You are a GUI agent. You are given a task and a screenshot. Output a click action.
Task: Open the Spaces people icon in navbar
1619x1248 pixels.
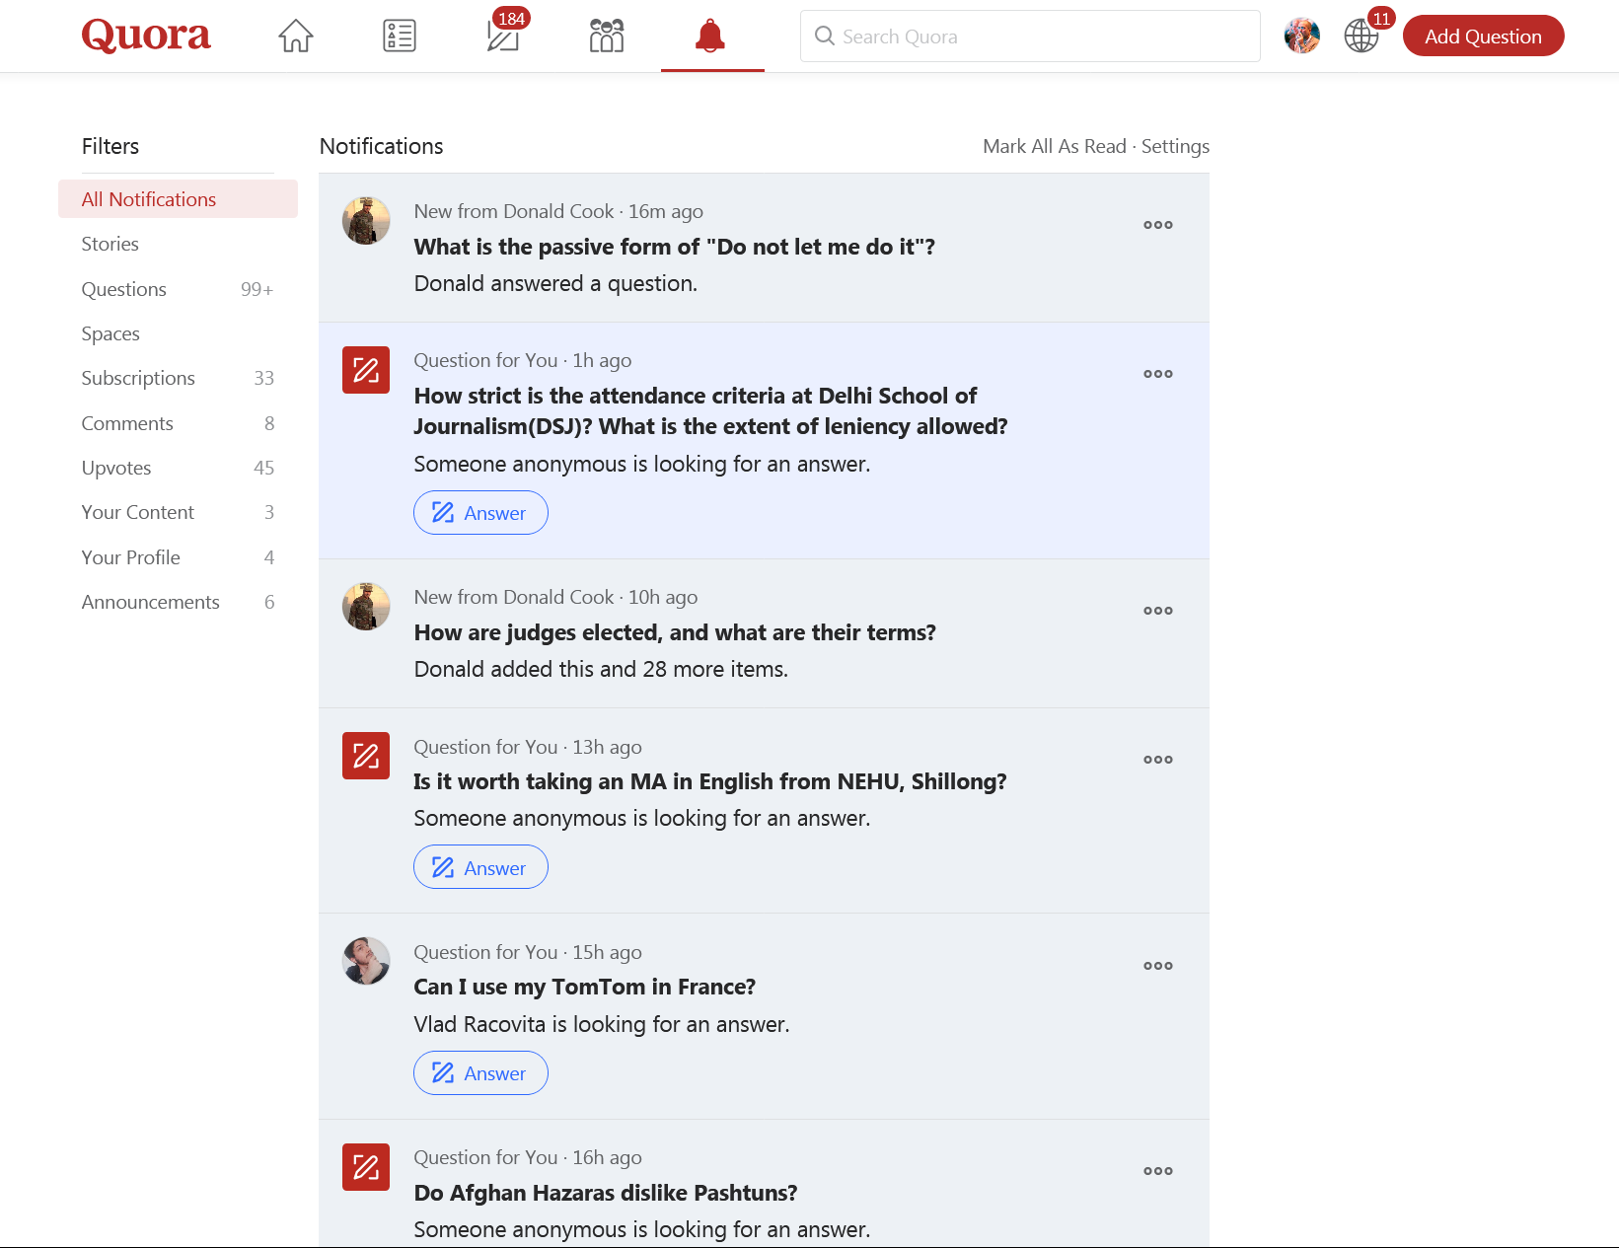coord(607,37)
